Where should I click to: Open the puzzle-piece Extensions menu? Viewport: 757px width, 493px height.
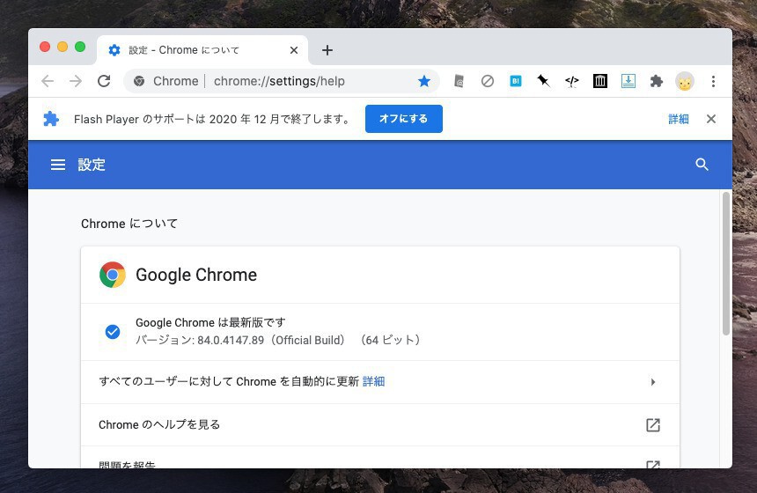pos(656,81)
